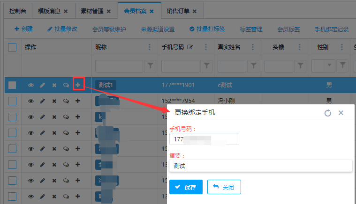Screen dimensions: 356x204
Task: Toggle the select-all checkbox in the table header
Action: [x=12, y=47]
